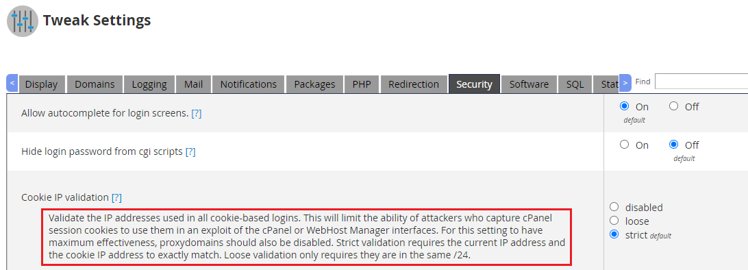Switch to the Mail tab
Viewport: 748px width, 270px height.
coord(193,84)
